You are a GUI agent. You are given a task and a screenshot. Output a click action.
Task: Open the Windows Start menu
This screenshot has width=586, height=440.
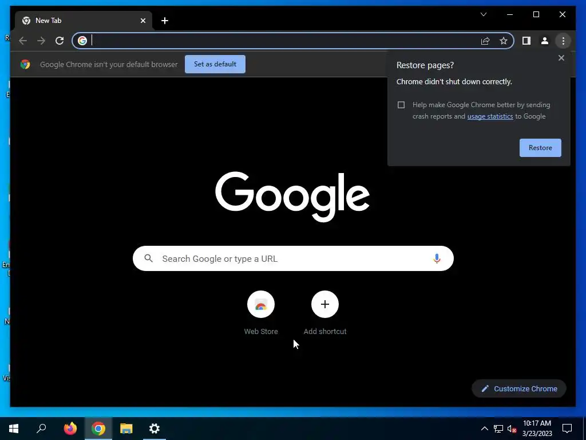coord(14,429)
